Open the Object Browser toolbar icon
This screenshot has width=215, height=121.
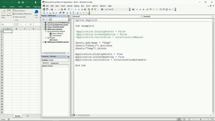(x=95, y=9)
